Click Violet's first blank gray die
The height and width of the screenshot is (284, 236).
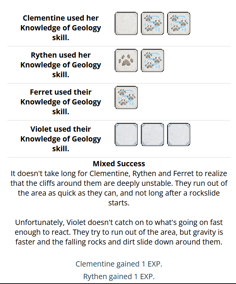pos(126,134)
